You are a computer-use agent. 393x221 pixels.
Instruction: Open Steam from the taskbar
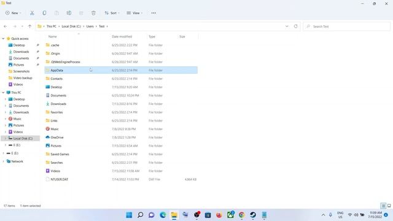point(253,215)
